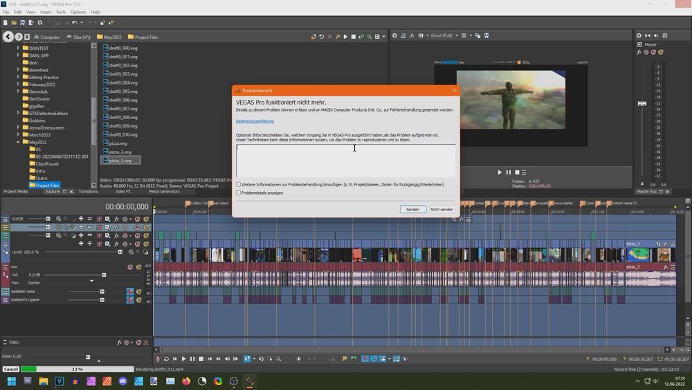
Task: Open Master FX in the Master bus panel
Action: point(639,52)
